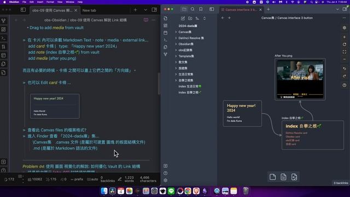
Task: Create a new note in file explorer
Action: coord(183,18)
